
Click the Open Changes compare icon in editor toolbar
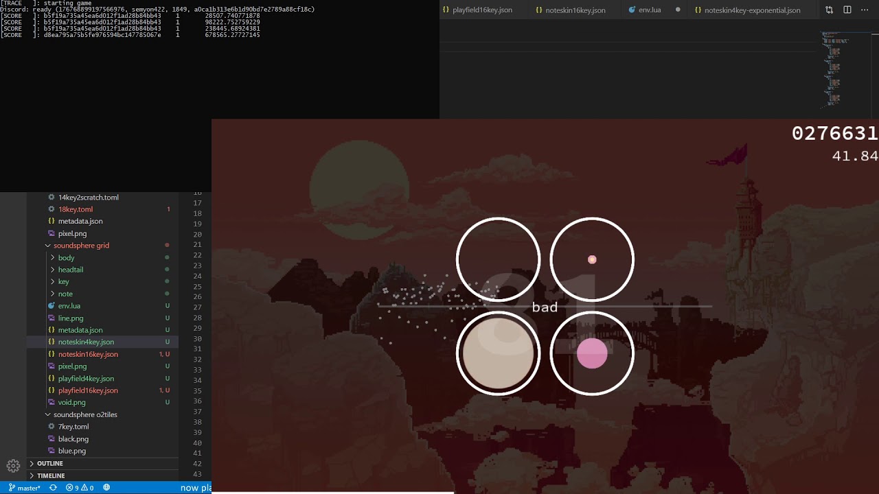(x=830, y=10)
